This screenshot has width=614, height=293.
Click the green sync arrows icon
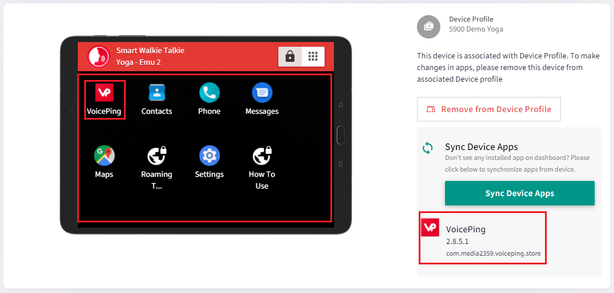pos(427,148)
